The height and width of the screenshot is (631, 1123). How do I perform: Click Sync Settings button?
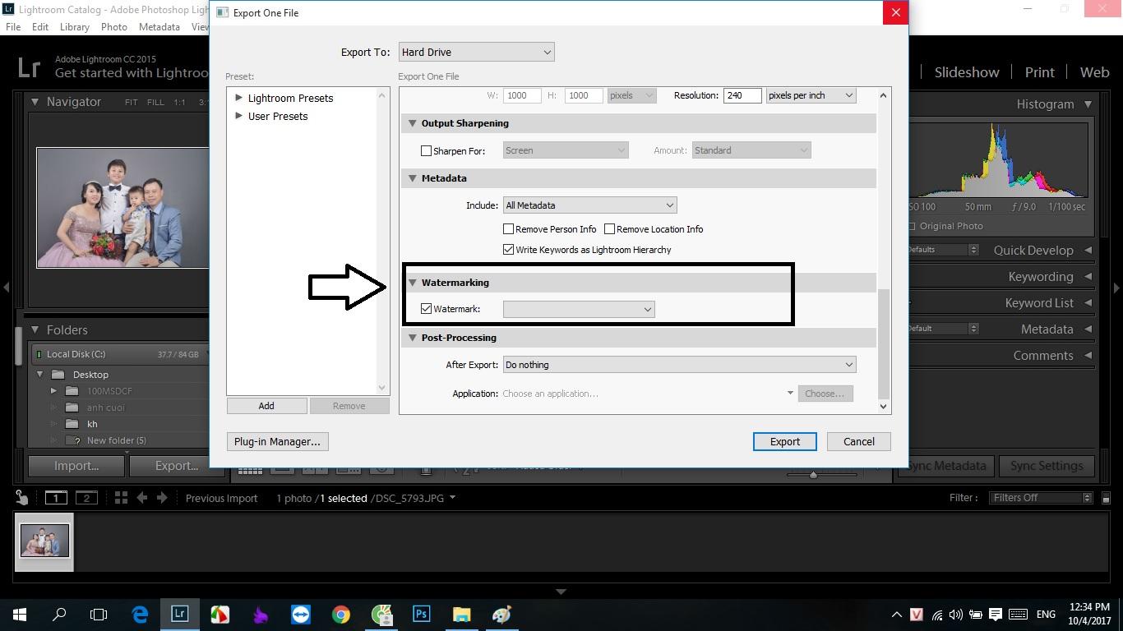[1047, 465]
